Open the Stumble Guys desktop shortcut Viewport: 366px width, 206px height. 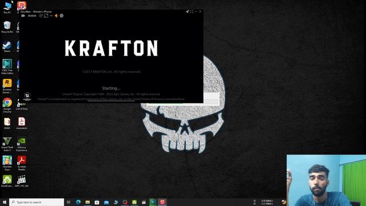(7, 163)
